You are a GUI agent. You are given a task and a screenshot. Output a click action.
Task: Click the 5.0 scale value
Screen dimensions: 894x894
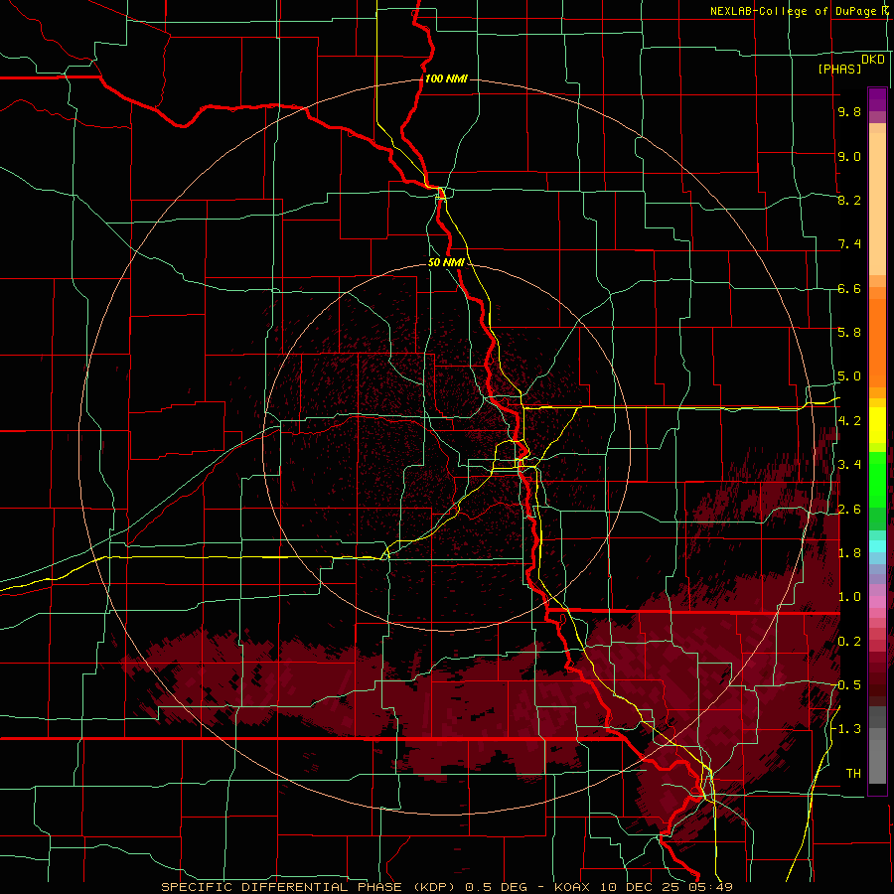coord(849,376)
